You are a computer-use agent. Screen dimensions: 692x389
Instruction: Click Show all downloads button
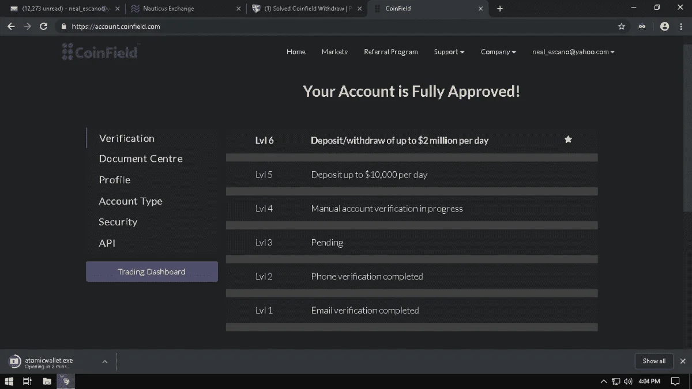(654, 361)
